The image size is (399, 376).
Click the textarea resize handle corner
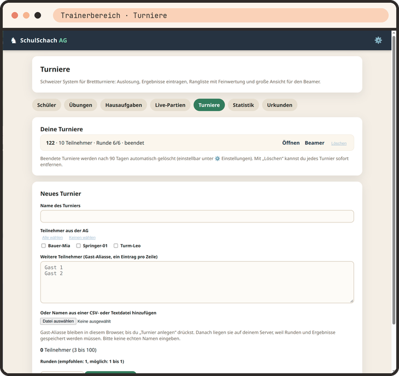pos(351,301)
